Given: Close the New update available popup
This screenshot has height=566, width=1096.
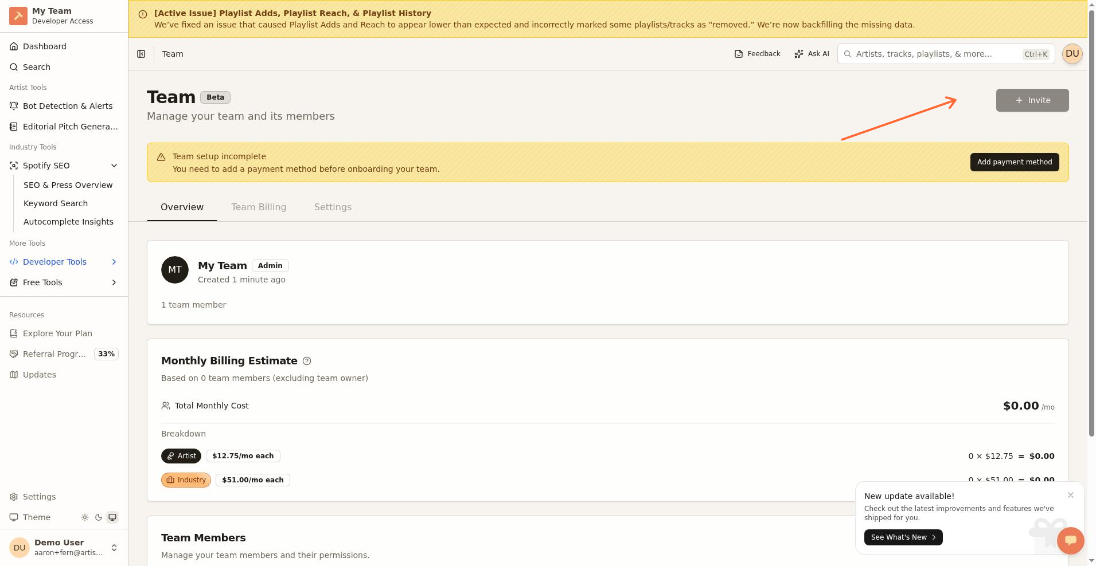Looking at the screenshot, I should (x=1071, y=495).
